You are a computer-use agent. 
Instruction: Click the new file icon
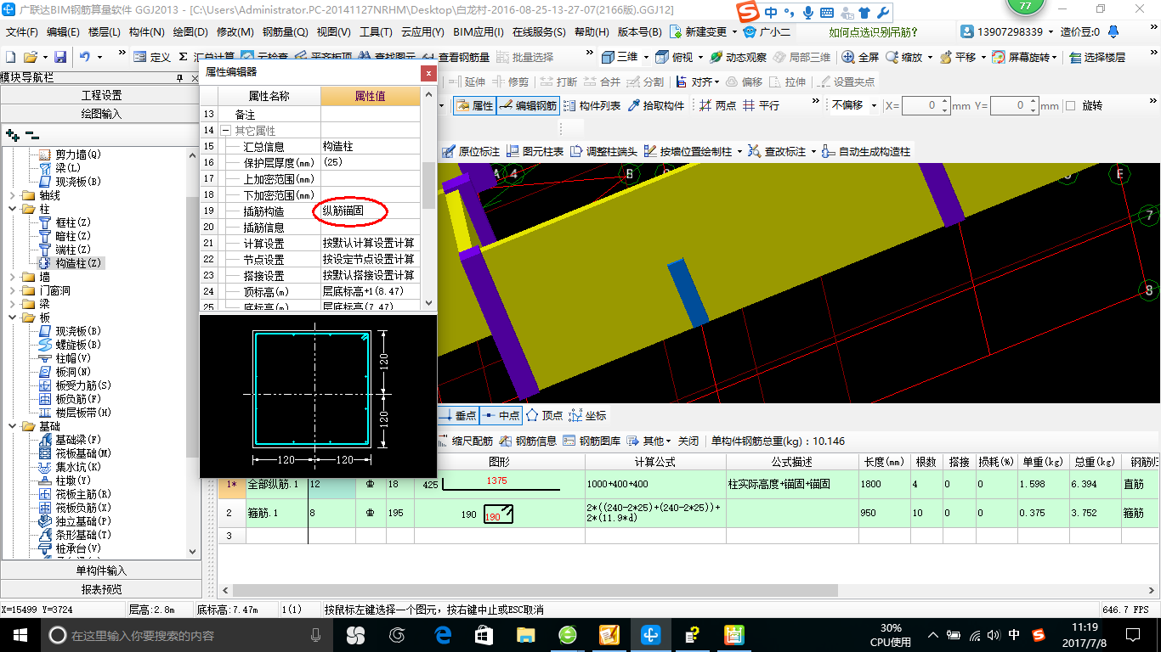[11, 57]
